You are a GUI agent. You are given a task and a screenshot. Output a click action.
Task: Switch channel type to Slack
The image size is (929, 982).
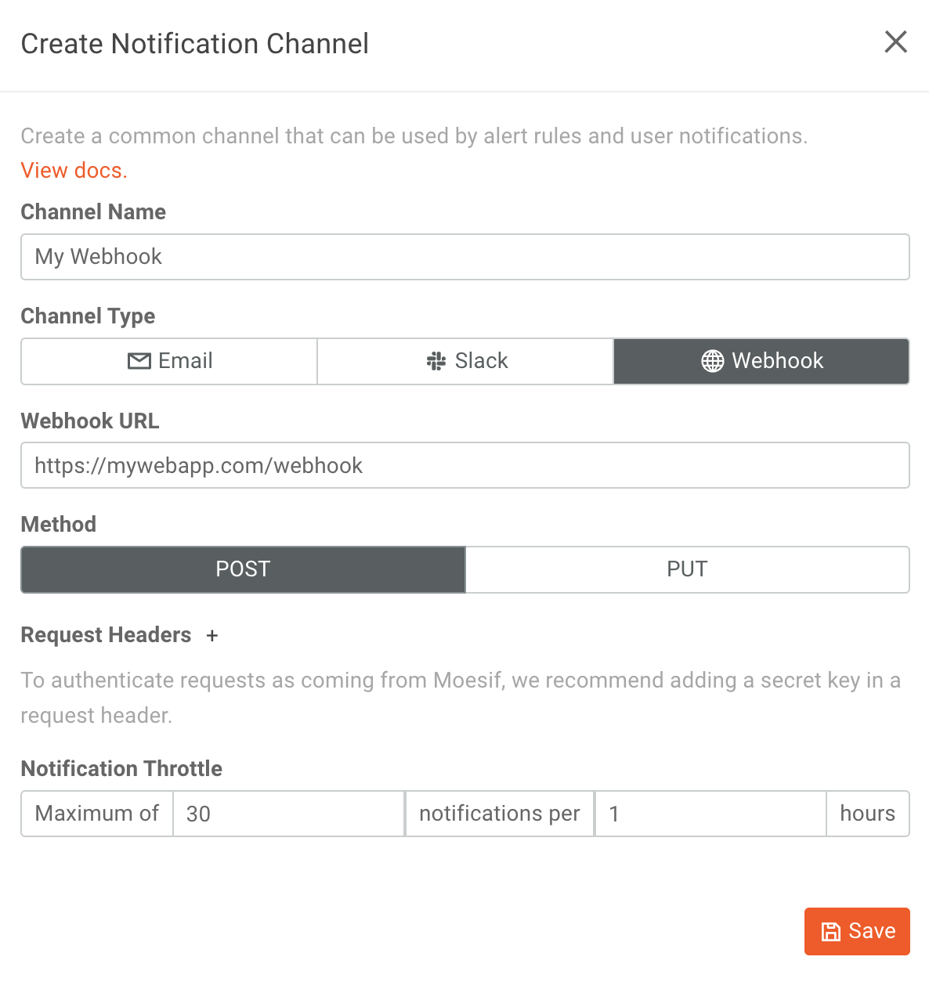(464, 361)
